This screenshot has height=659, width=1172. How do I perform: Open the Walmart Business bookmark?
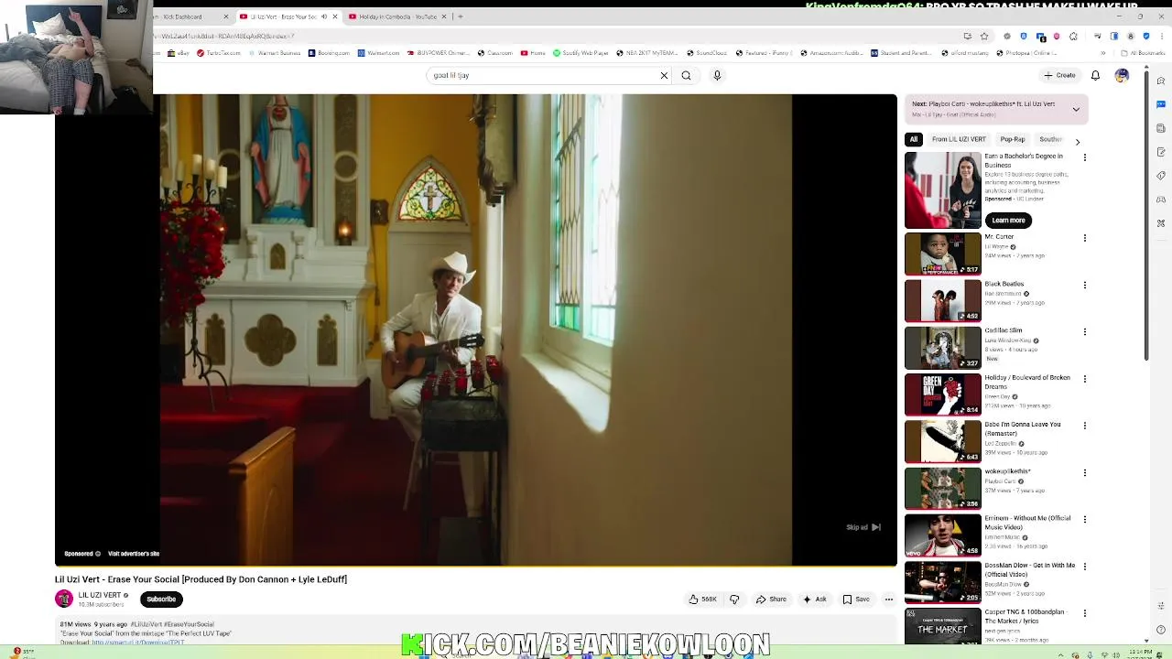point(274,53)
